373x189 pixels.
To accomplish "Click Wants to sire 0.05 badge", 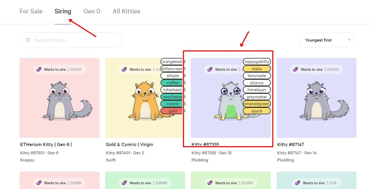I will (x=316, y=183).
